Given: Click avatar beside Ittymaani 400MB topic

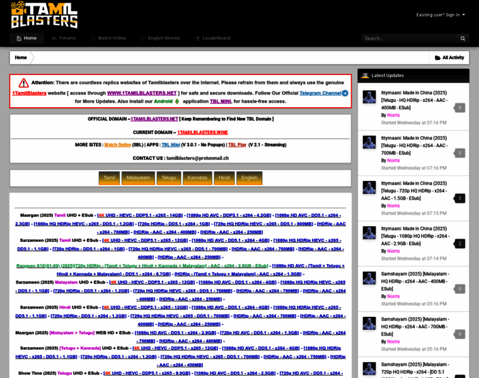Looking at the screenshot, I should 369,97.
